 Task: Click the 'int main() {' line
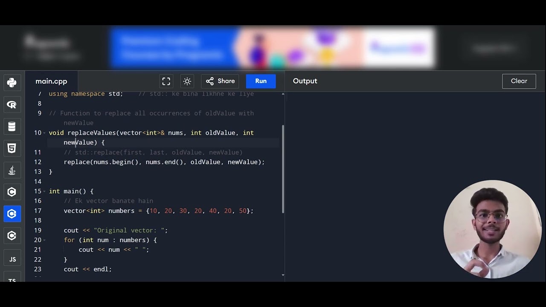click(x=71, y=191)
